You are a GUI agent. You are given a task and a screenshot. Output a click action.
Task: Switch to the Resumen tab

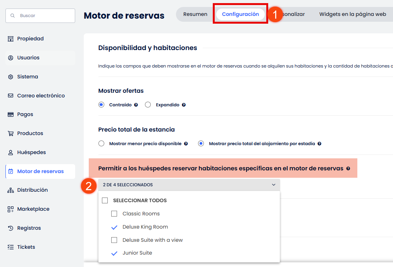[x=195, y=14]
